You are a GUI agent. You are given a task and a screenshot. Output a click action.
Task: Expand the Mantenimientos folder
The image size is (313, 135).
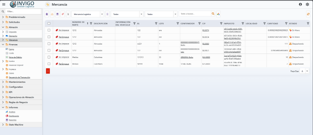[3, 82]
